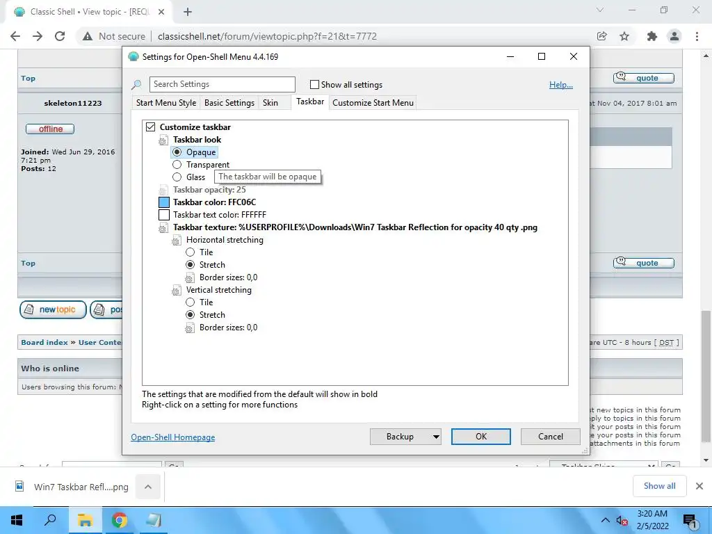Click the muted volume tray icon
The height and width of the screenshot is (534, 712).
click(622, 521)
